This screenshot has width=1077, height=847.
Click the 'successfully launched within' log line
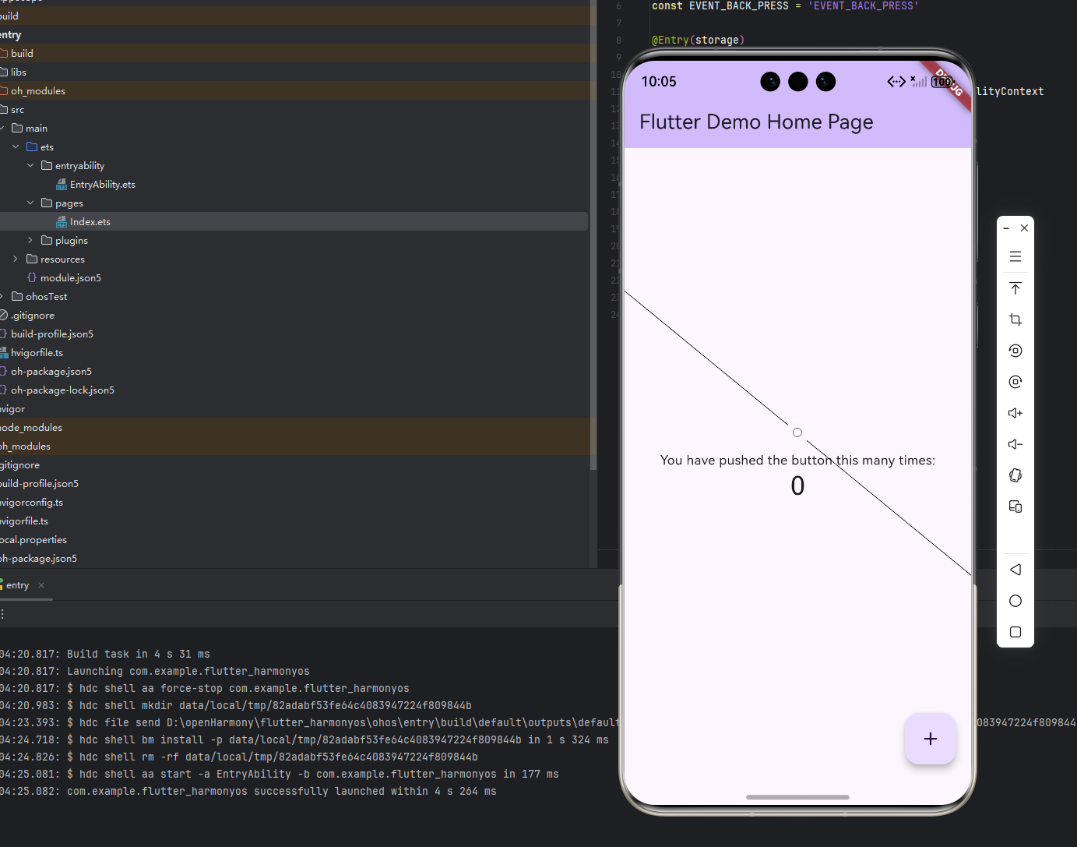click(281, 792)
